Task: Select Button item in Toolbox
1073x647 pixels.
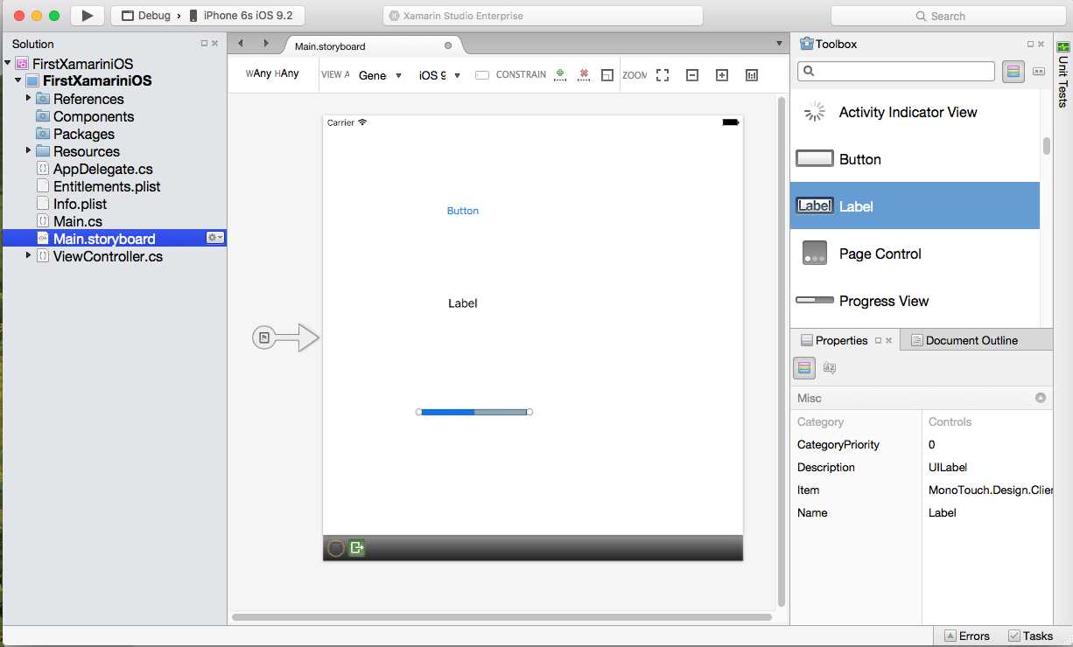Action: [x=915, y=159]
